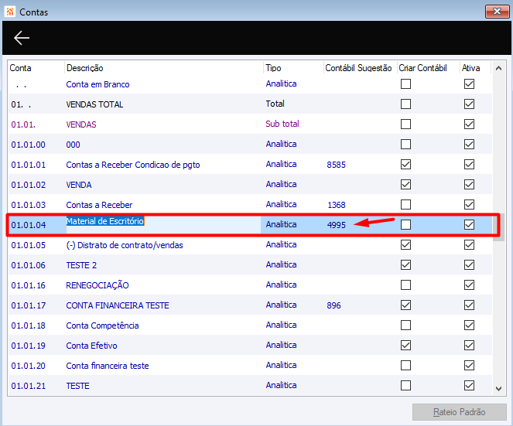Uncheck Ativa for 01.01.03 Contas a Receber
The width and height of the screenshot is (513, 426).
(469, 205)
